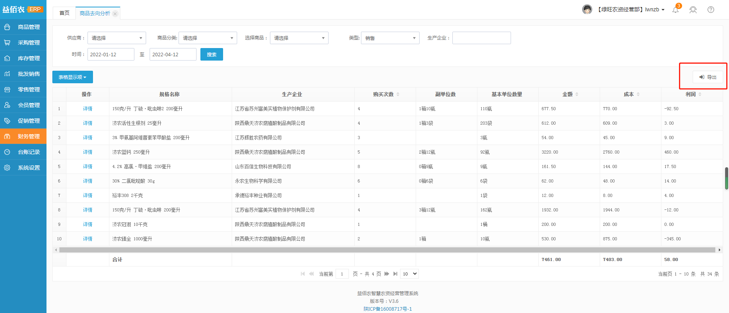729x313 pixels.
Task: Click the user avatar icon
Action: coord(587,9)
